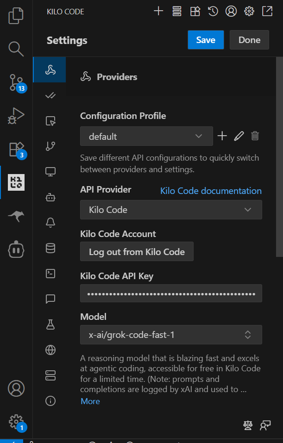View task history using the clock icon

213,11
